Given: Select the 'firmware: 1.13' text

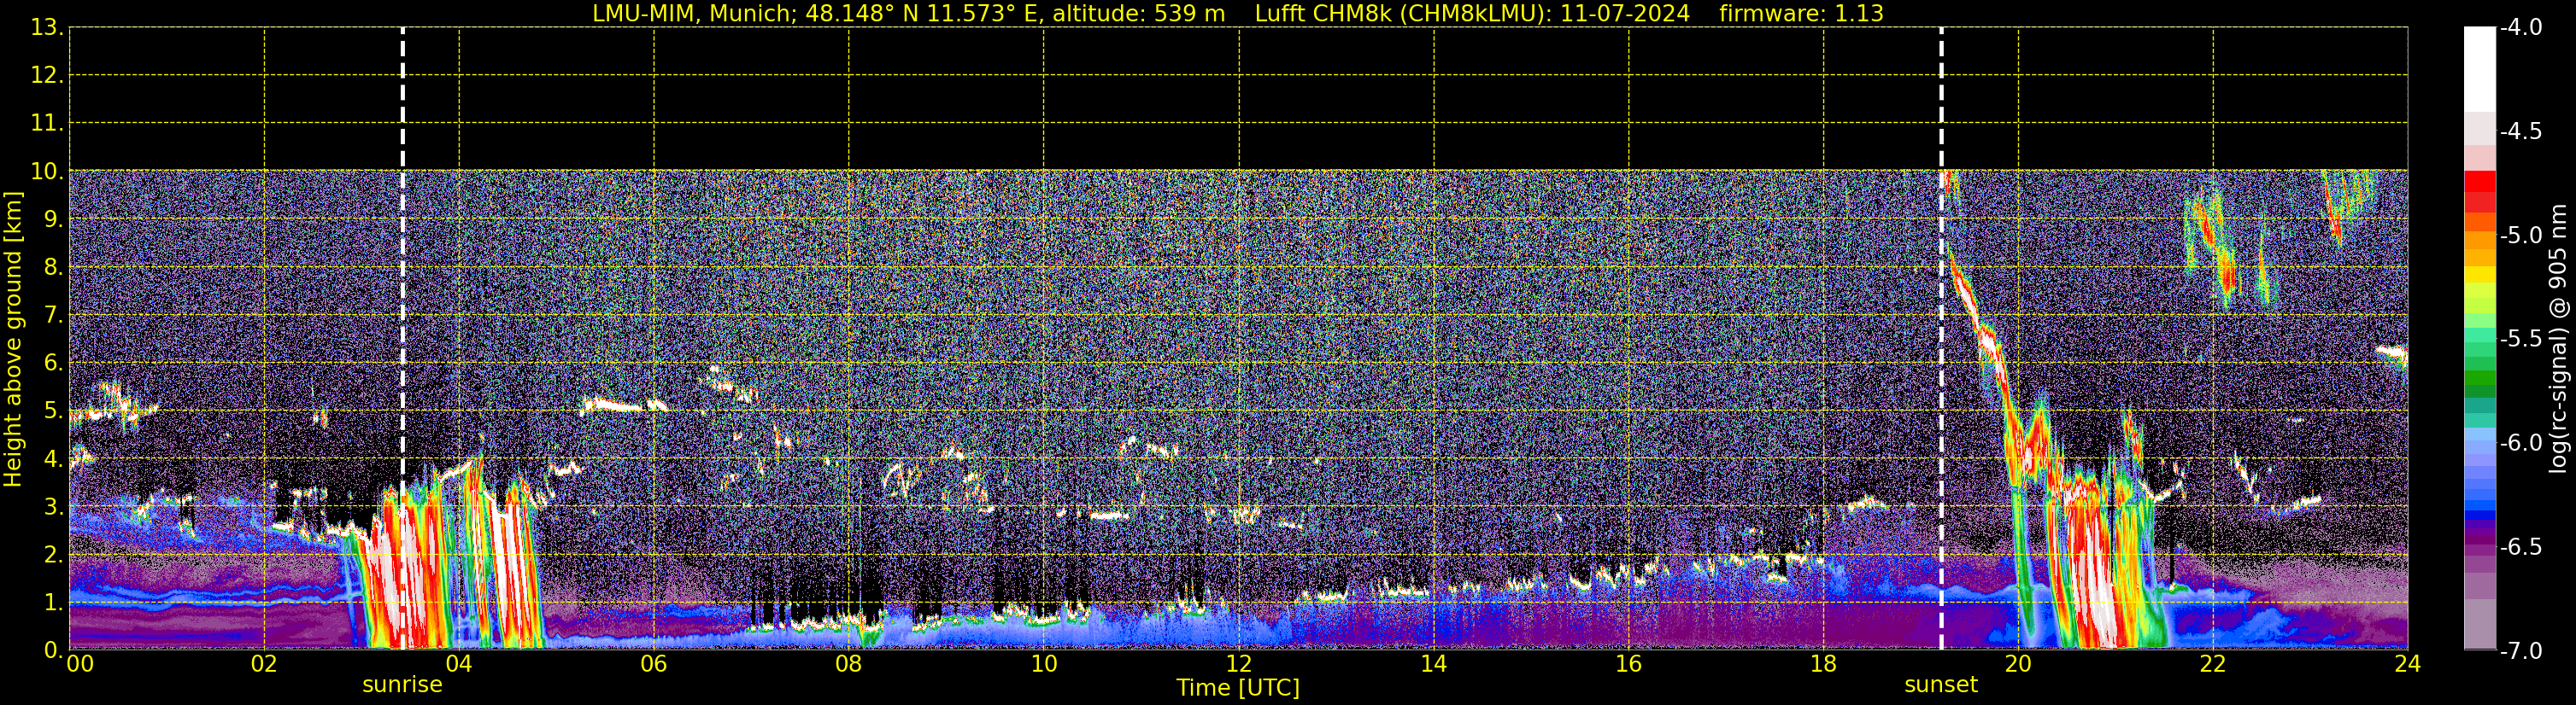Looking at the screenshot, I should pos(1801,14).
